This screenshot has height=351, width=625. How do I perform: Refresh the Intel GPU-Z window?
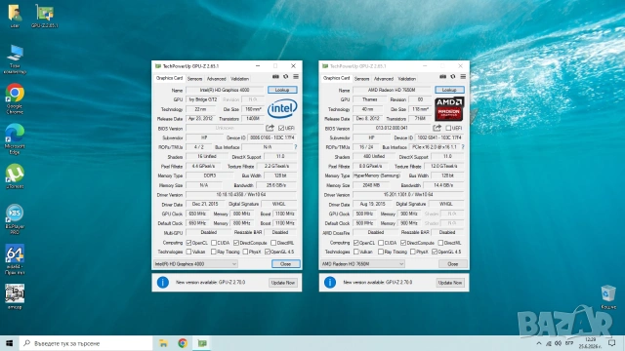[286, 77]
